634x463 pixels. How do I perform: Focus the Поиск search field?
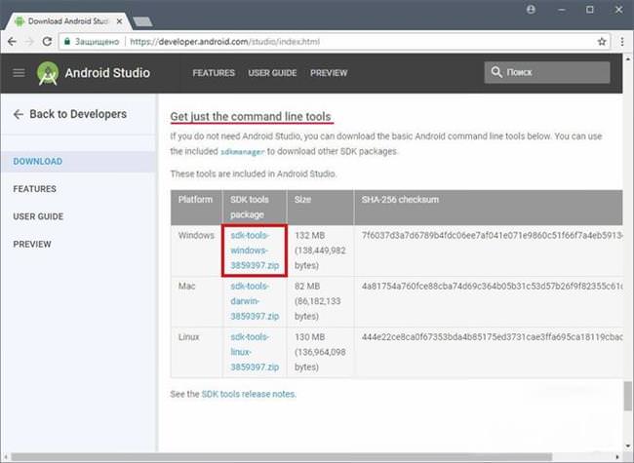(x=547, y=72)
